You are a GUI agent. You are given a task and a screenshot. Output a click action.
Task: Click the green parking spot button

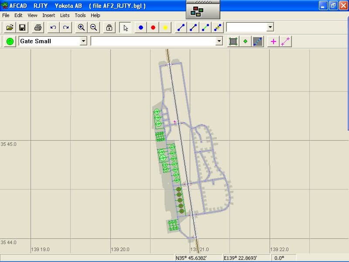click(x=10, y=41)
